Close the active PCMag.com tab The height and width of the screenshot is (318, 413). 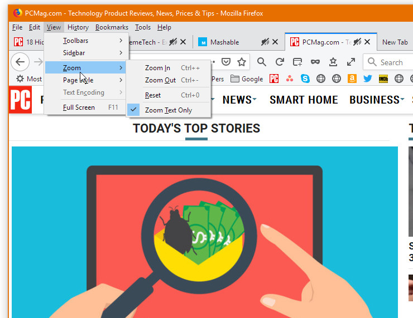coord(367,42)
